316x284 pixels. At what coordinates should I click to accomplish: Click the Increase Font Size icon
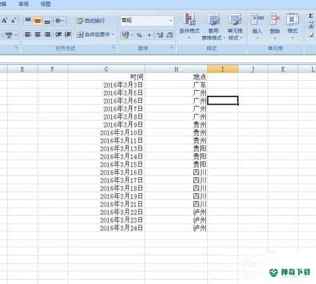coord(4,21)
